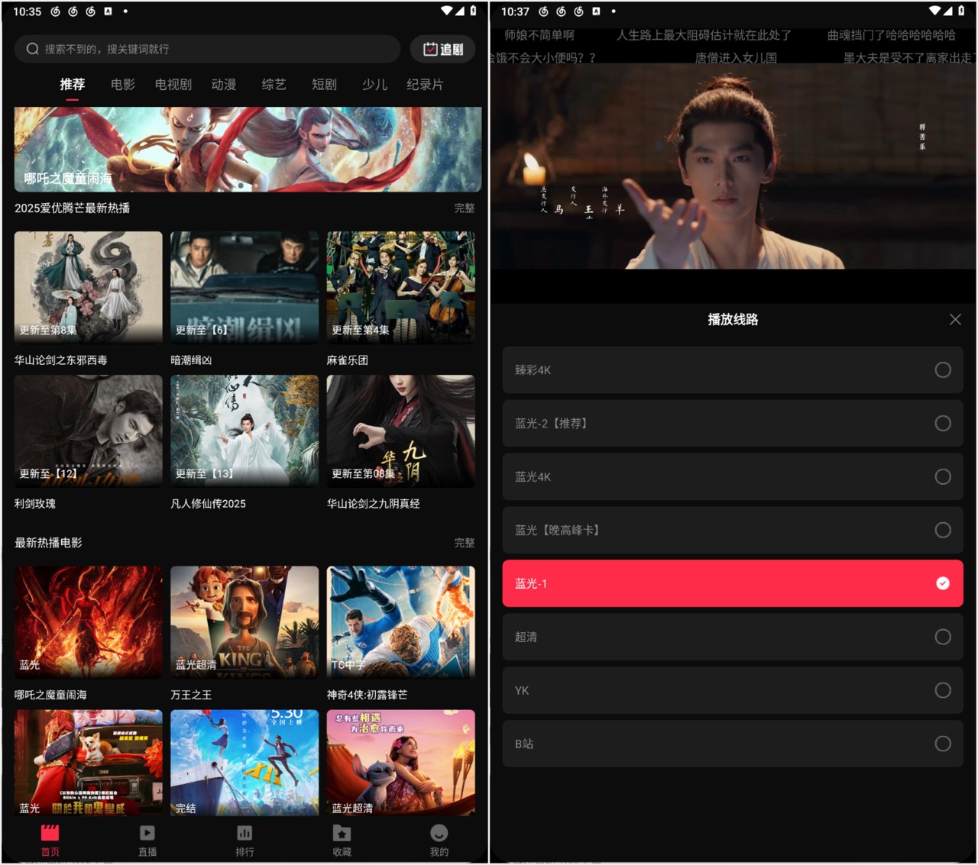
Task: Open 麻雀乐团 poster
Action: coord(401,287)
